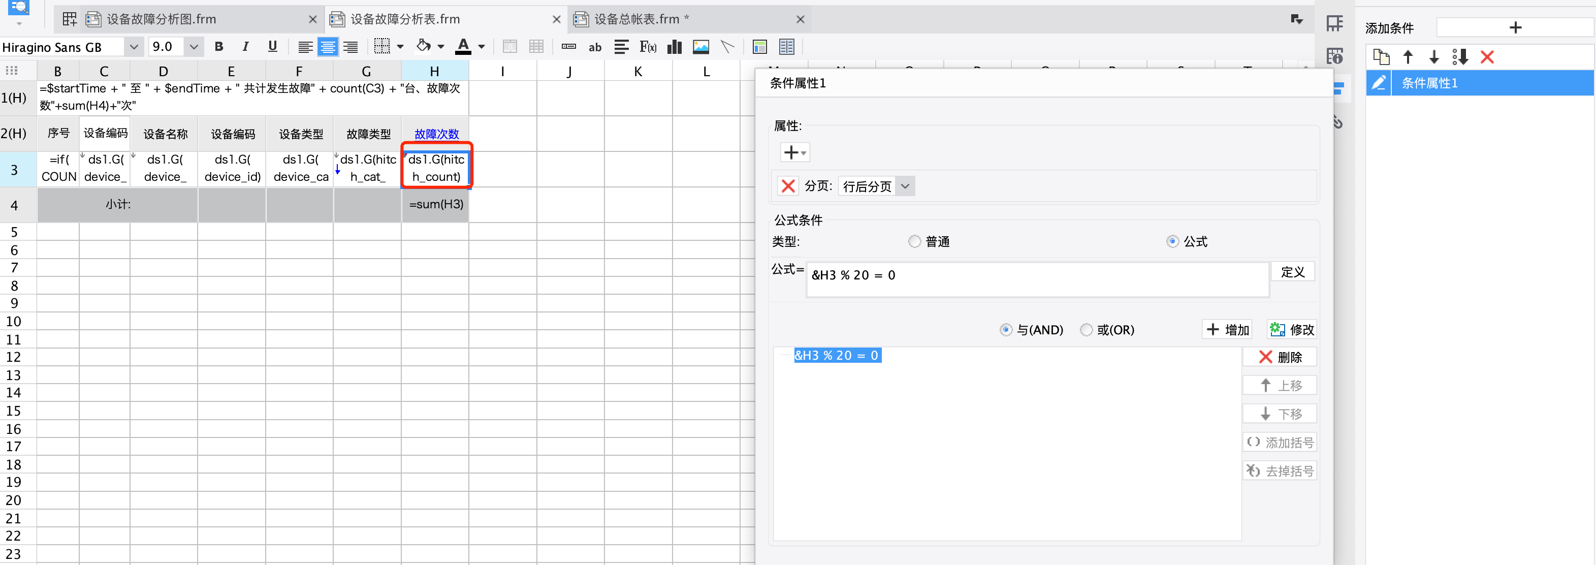Select 与(AND) logical operator
1596x565 pixels.
pyautogui.click(x=1006, y=330)
